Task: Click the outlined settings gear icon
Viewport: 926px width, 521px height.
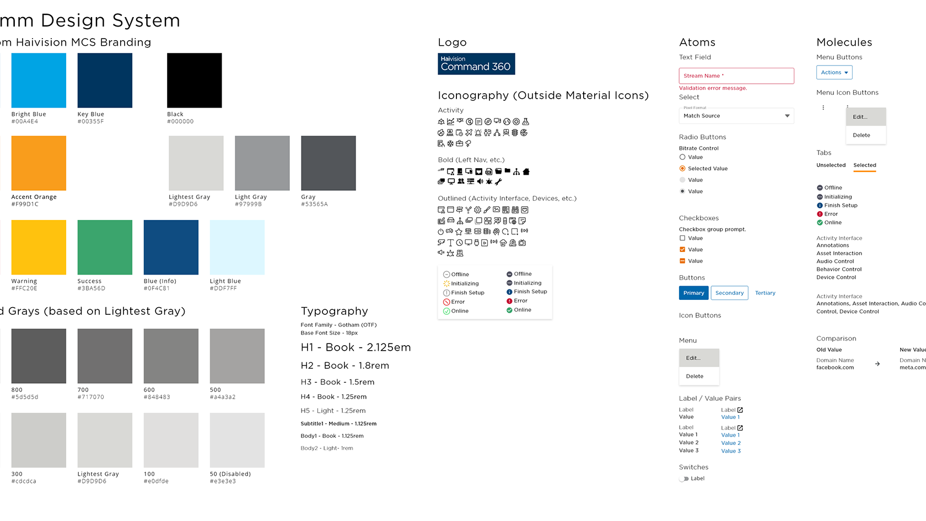Action: [477, 210]
